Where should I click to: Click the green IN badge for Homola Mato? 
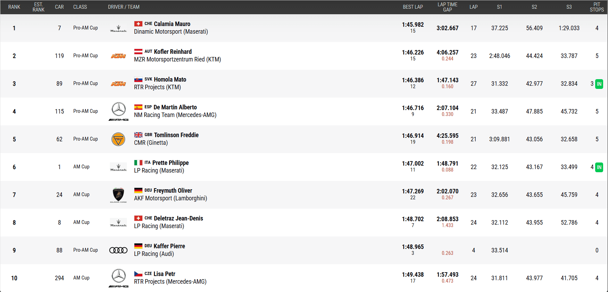click(599, 84)
